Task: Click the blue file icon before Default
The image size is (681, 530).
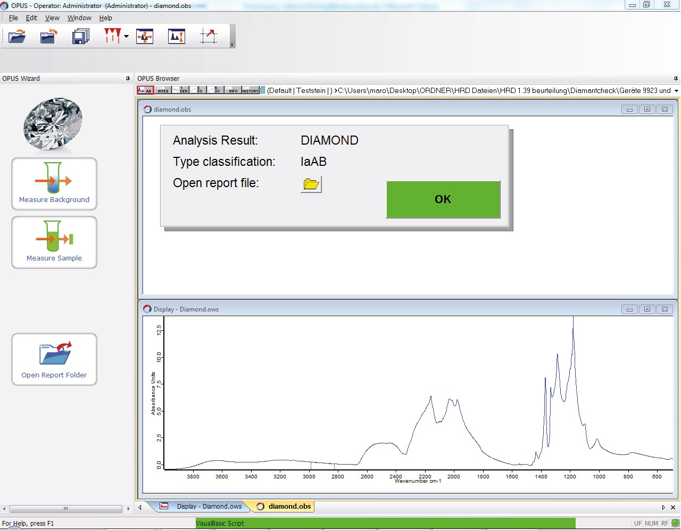Action: point(262,90)
